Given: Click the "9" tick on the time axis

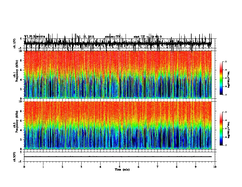Looking at the screenshot, I should click(196, 167).
